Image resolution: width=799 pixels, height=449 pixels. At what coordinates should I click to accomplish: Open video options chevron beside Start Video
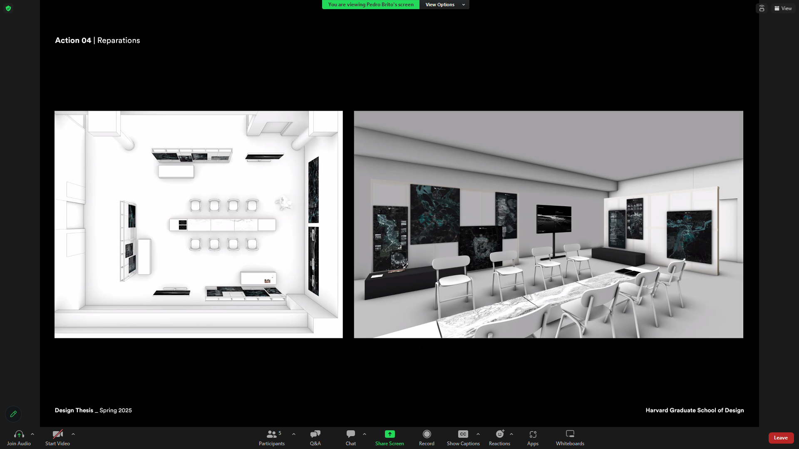[x=73, y=434]
